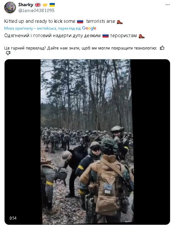
Task: Click the Ukraine flag emoji in name
Action: click(x=52, y=5)
